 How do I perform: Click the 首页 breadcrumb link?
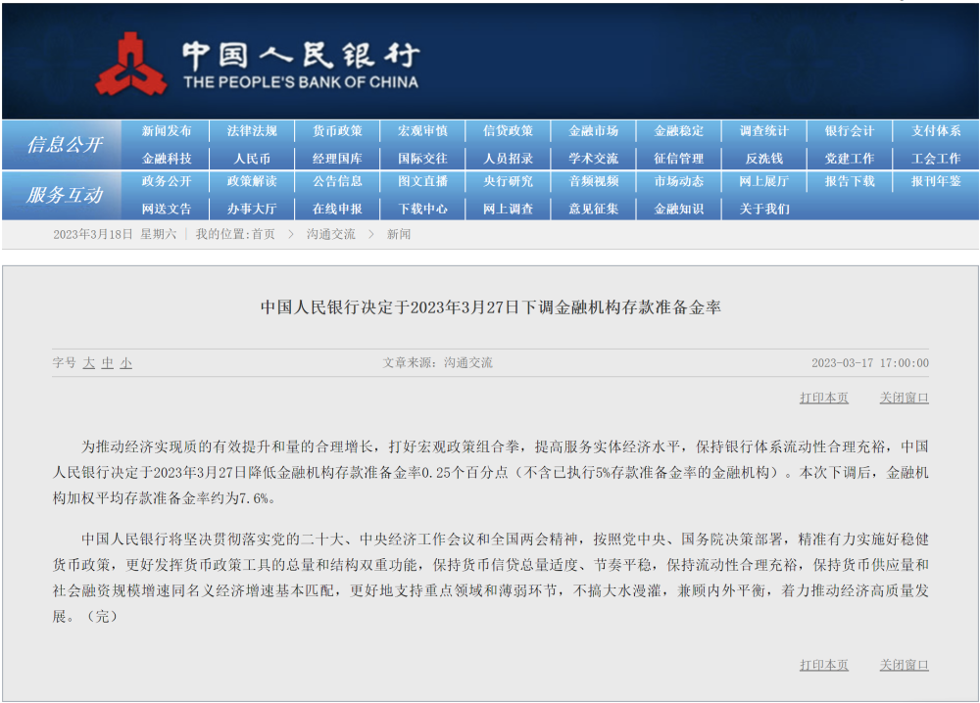click(263, 234)
